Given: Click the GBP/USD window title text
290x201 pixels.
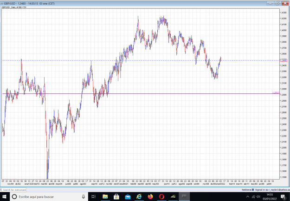Looking at the screenshot, I should 29,4.
